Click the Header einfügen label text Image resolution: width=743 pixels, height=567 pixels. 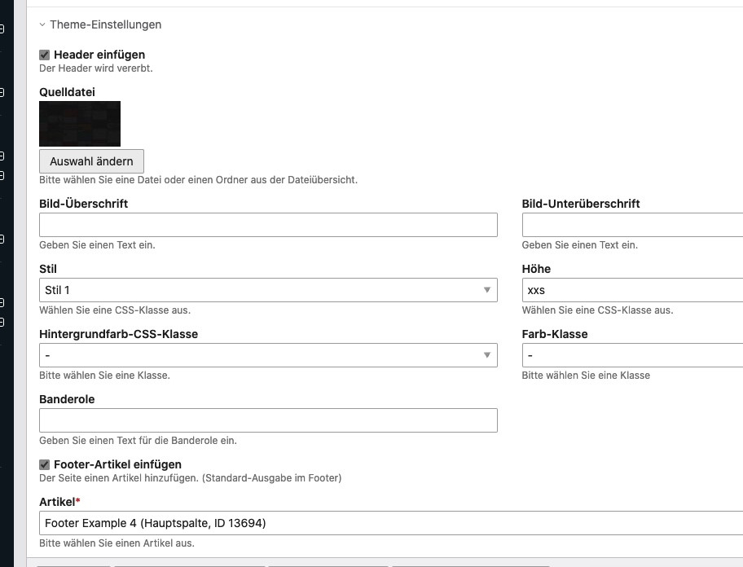[99, 55]
